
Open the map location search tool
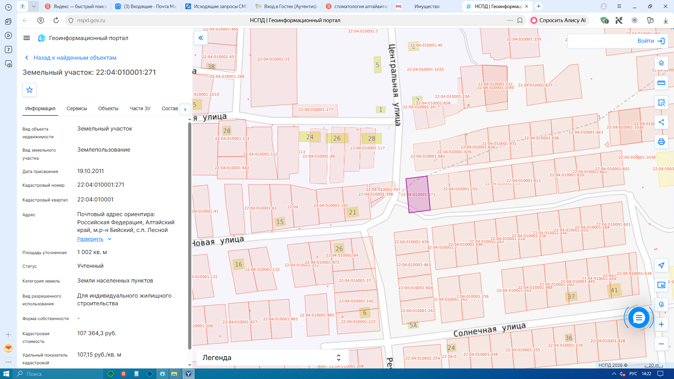pyautogui.click(x=661, y=305)
